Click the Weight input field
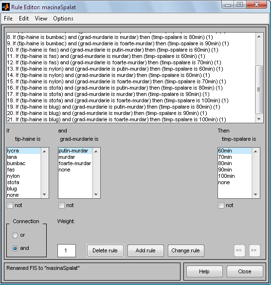The width and height of the screenshot is (271, 285). click(x=67, y=250)
